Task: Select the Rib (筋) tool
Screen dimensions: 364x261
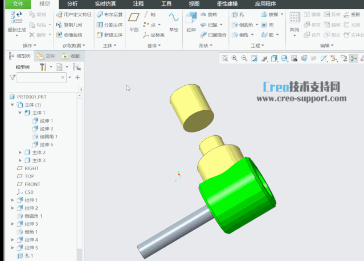Action: pos(267,35)
